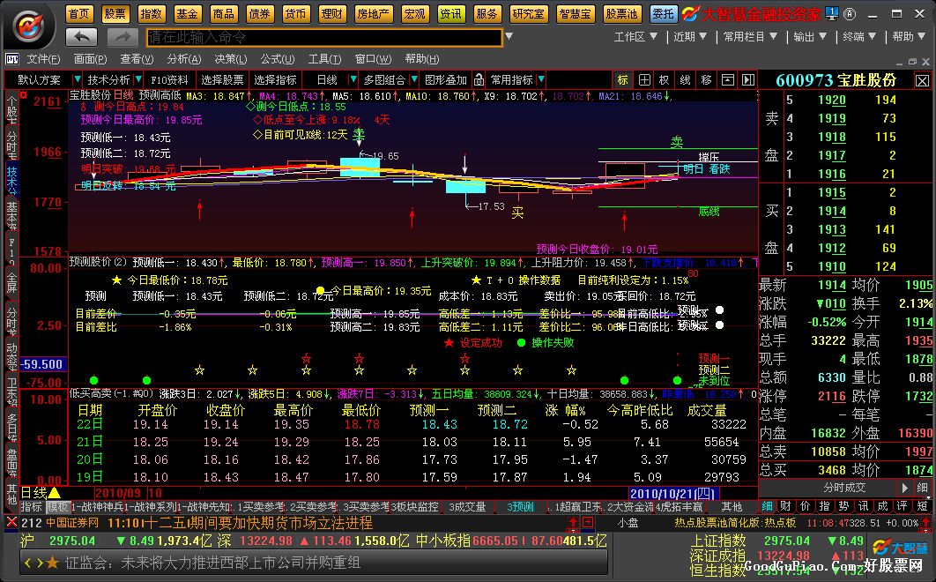Select the 模板 tab at bottom
The width and height of the screenshot is (936, 582).
[x=57, y=507]
